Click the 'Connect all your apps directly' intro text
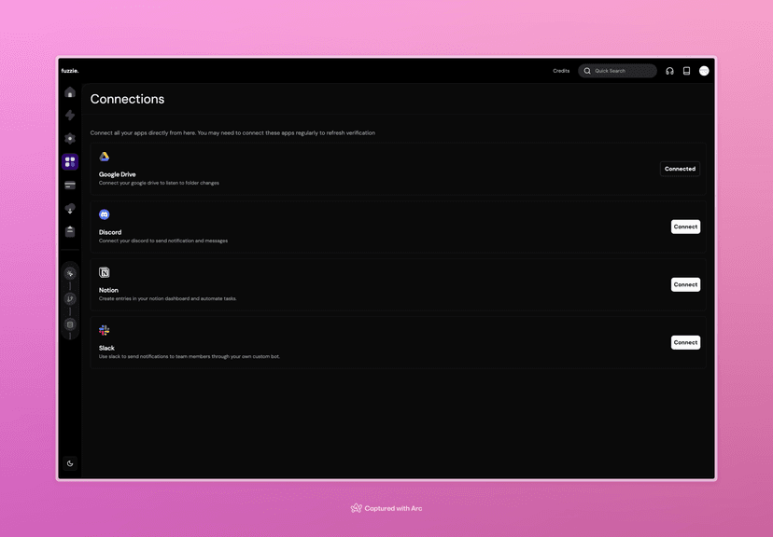This screenshot has height=537, width=773. tap(232, 133)
